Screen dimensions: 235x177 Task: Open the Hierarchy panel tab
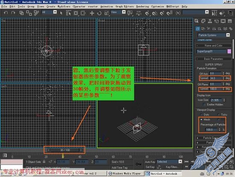point(210,21)
